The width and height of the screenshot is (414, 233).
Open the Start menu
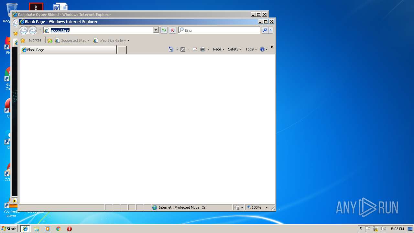pos(9,228)
